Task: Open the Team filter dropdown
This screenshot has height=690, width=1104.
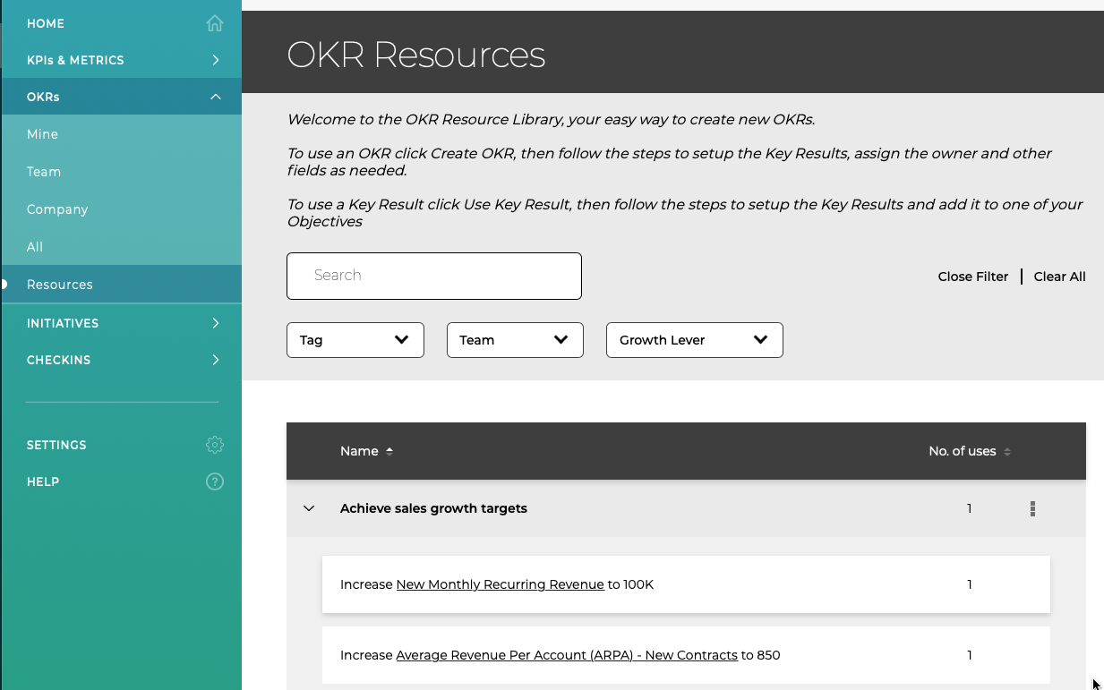Action: tap(515, 340)
